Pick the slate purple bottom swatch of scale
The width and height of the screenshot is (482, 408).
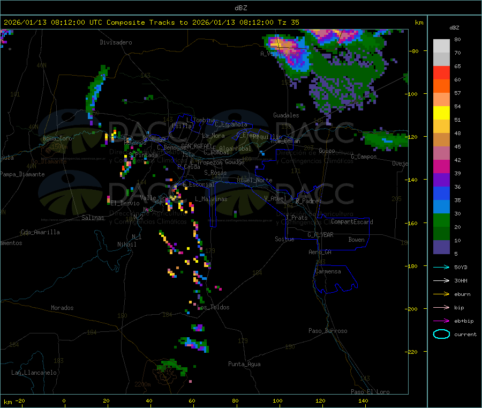441,247
